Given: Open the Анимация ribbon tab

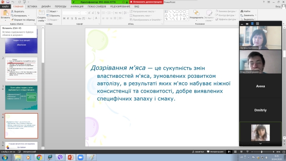Looking at the screenshot, I should (77, 7).
